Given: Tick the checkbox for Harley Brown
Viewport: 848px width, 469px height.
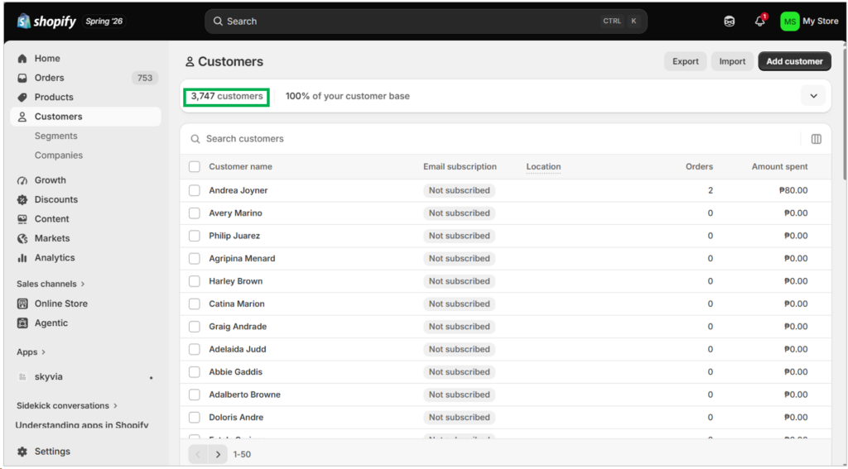Looking at the screenshot, I should 194,281.
